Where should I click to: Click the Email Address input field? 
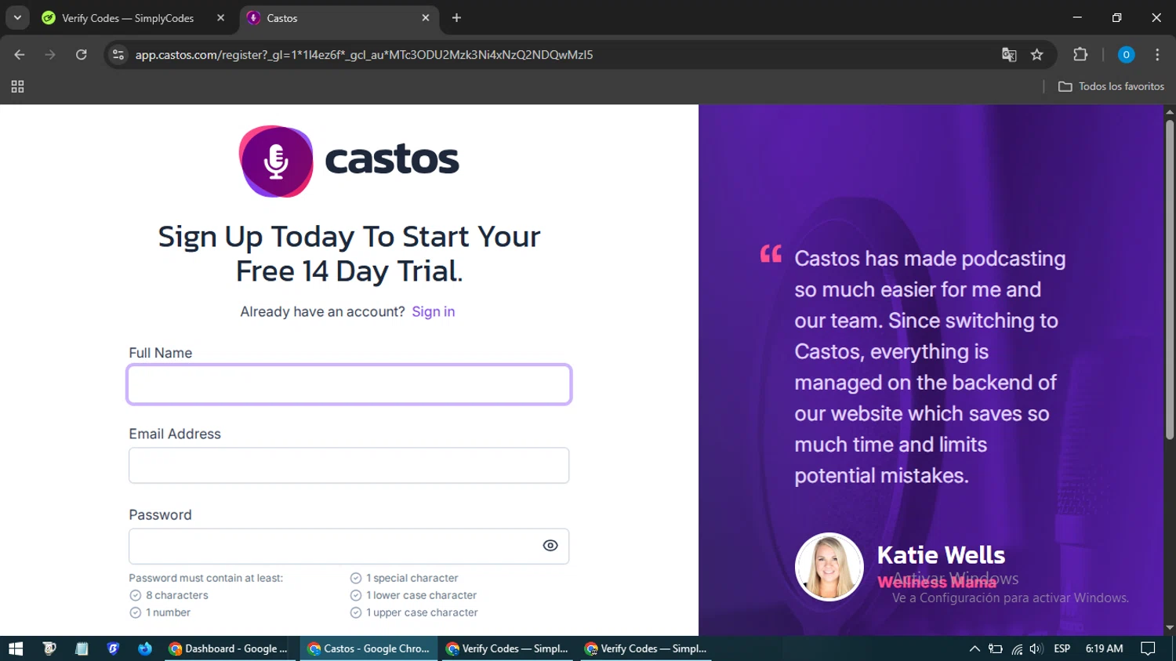[349, 465]
